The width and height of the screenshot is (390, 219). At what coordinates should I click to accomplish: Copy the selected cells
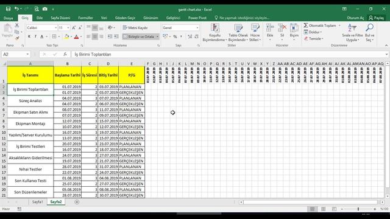[x=17, y=32]
